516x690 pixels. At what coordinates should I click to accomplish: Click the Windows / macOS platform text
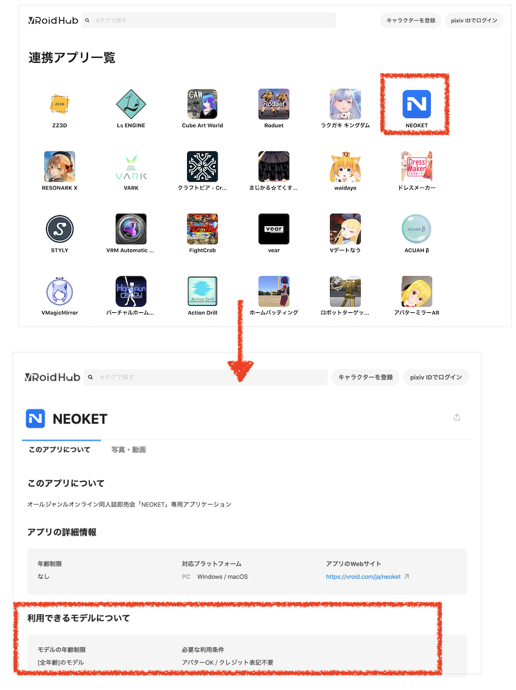tap(223, 576)
